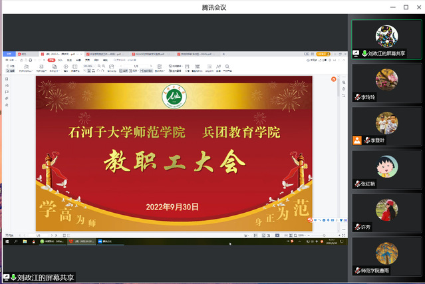This screenshot has width=425, height=284.
Task: Jump to last page in status bar
Action: (56, 235)
